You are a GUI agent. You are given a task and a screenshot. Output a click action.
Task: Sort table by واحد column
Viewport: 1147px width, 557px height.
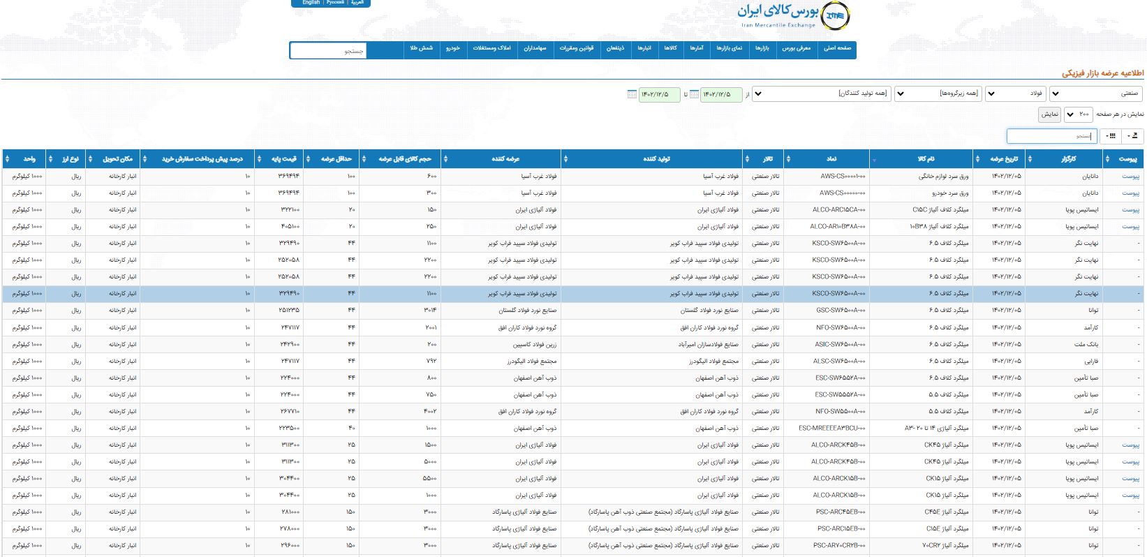point(24,159)
